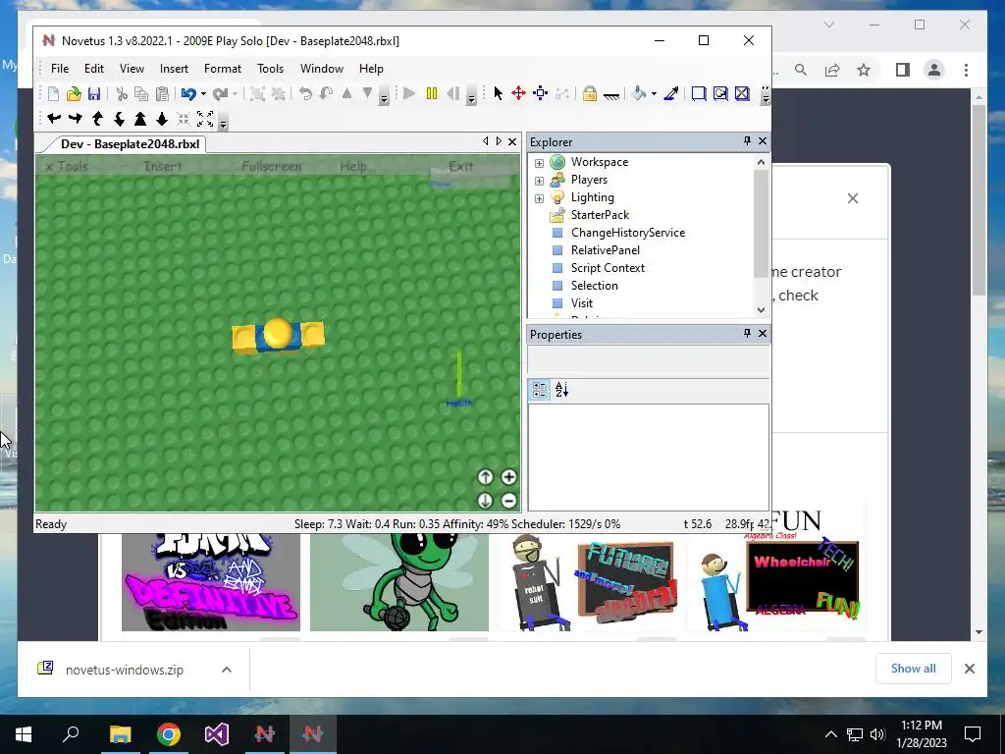This screenshot has width=1005, height=754.
Task: Click the crossed-square icon in toolbar
Action: [x=742, y=93]
